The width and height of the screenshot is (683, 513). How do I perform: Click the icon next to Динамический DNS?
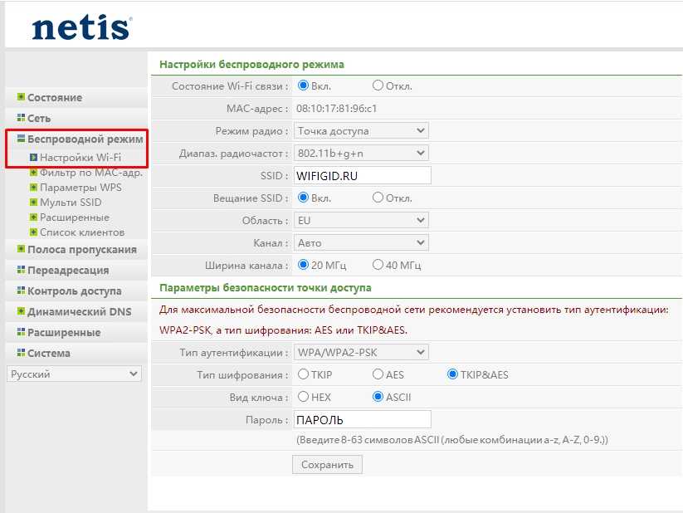point(21,311)
